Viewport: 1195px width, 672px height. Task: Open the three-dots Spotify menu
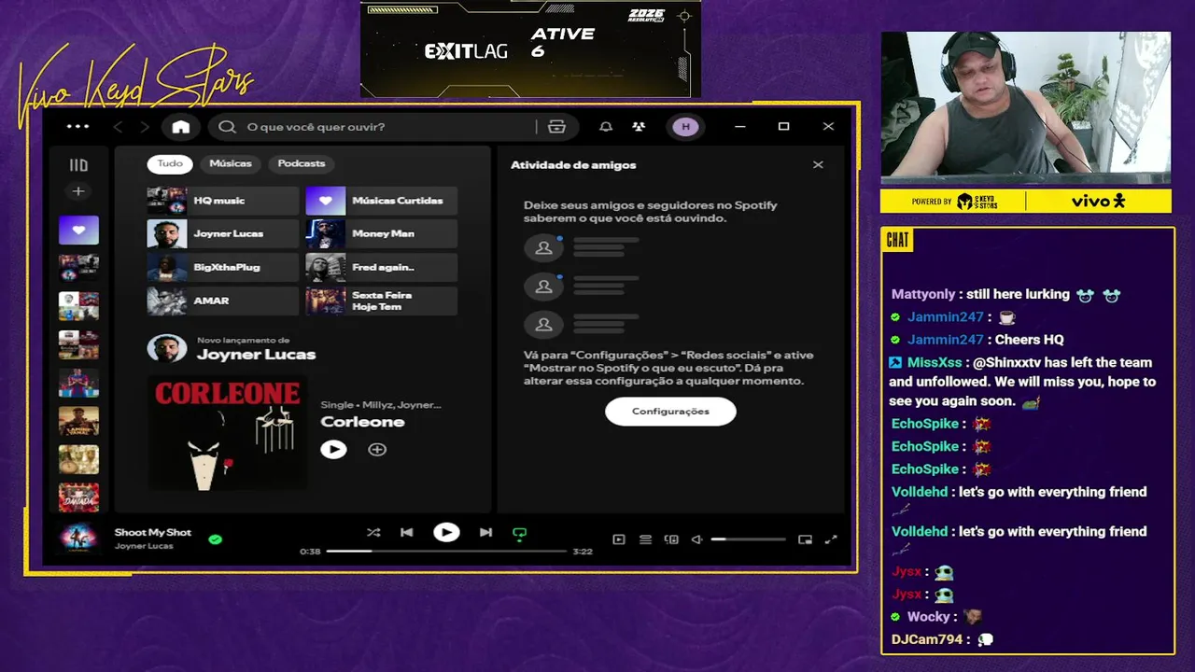[77, 126]
